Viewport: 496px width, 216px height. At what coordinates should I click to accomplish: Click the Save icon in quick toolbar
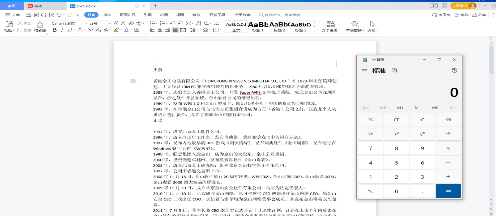tap(28, 15)
